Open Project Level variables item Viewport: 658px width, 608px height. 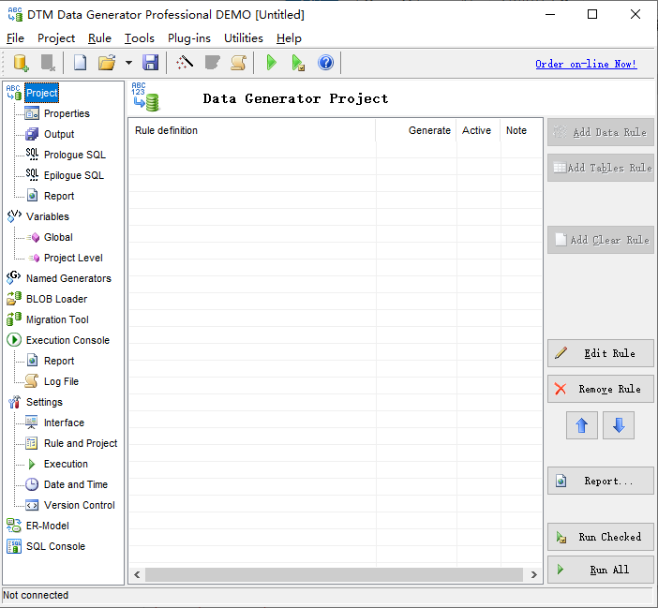tap(73, 258)
